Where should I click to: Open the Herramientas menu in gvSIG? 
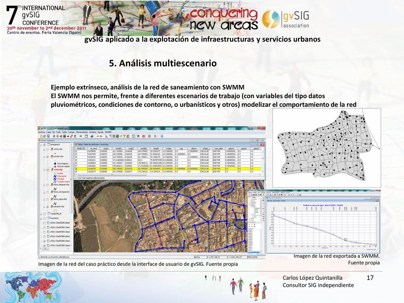[82, 132]
